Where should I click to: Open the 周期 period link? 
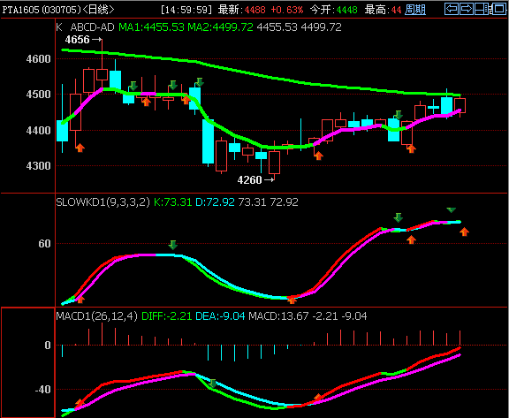point(415,10)
